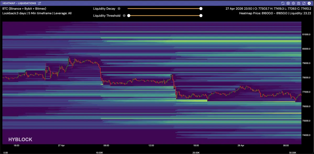Click the Hyblock logo watermark
314x154 pixels.
(20, 140)
